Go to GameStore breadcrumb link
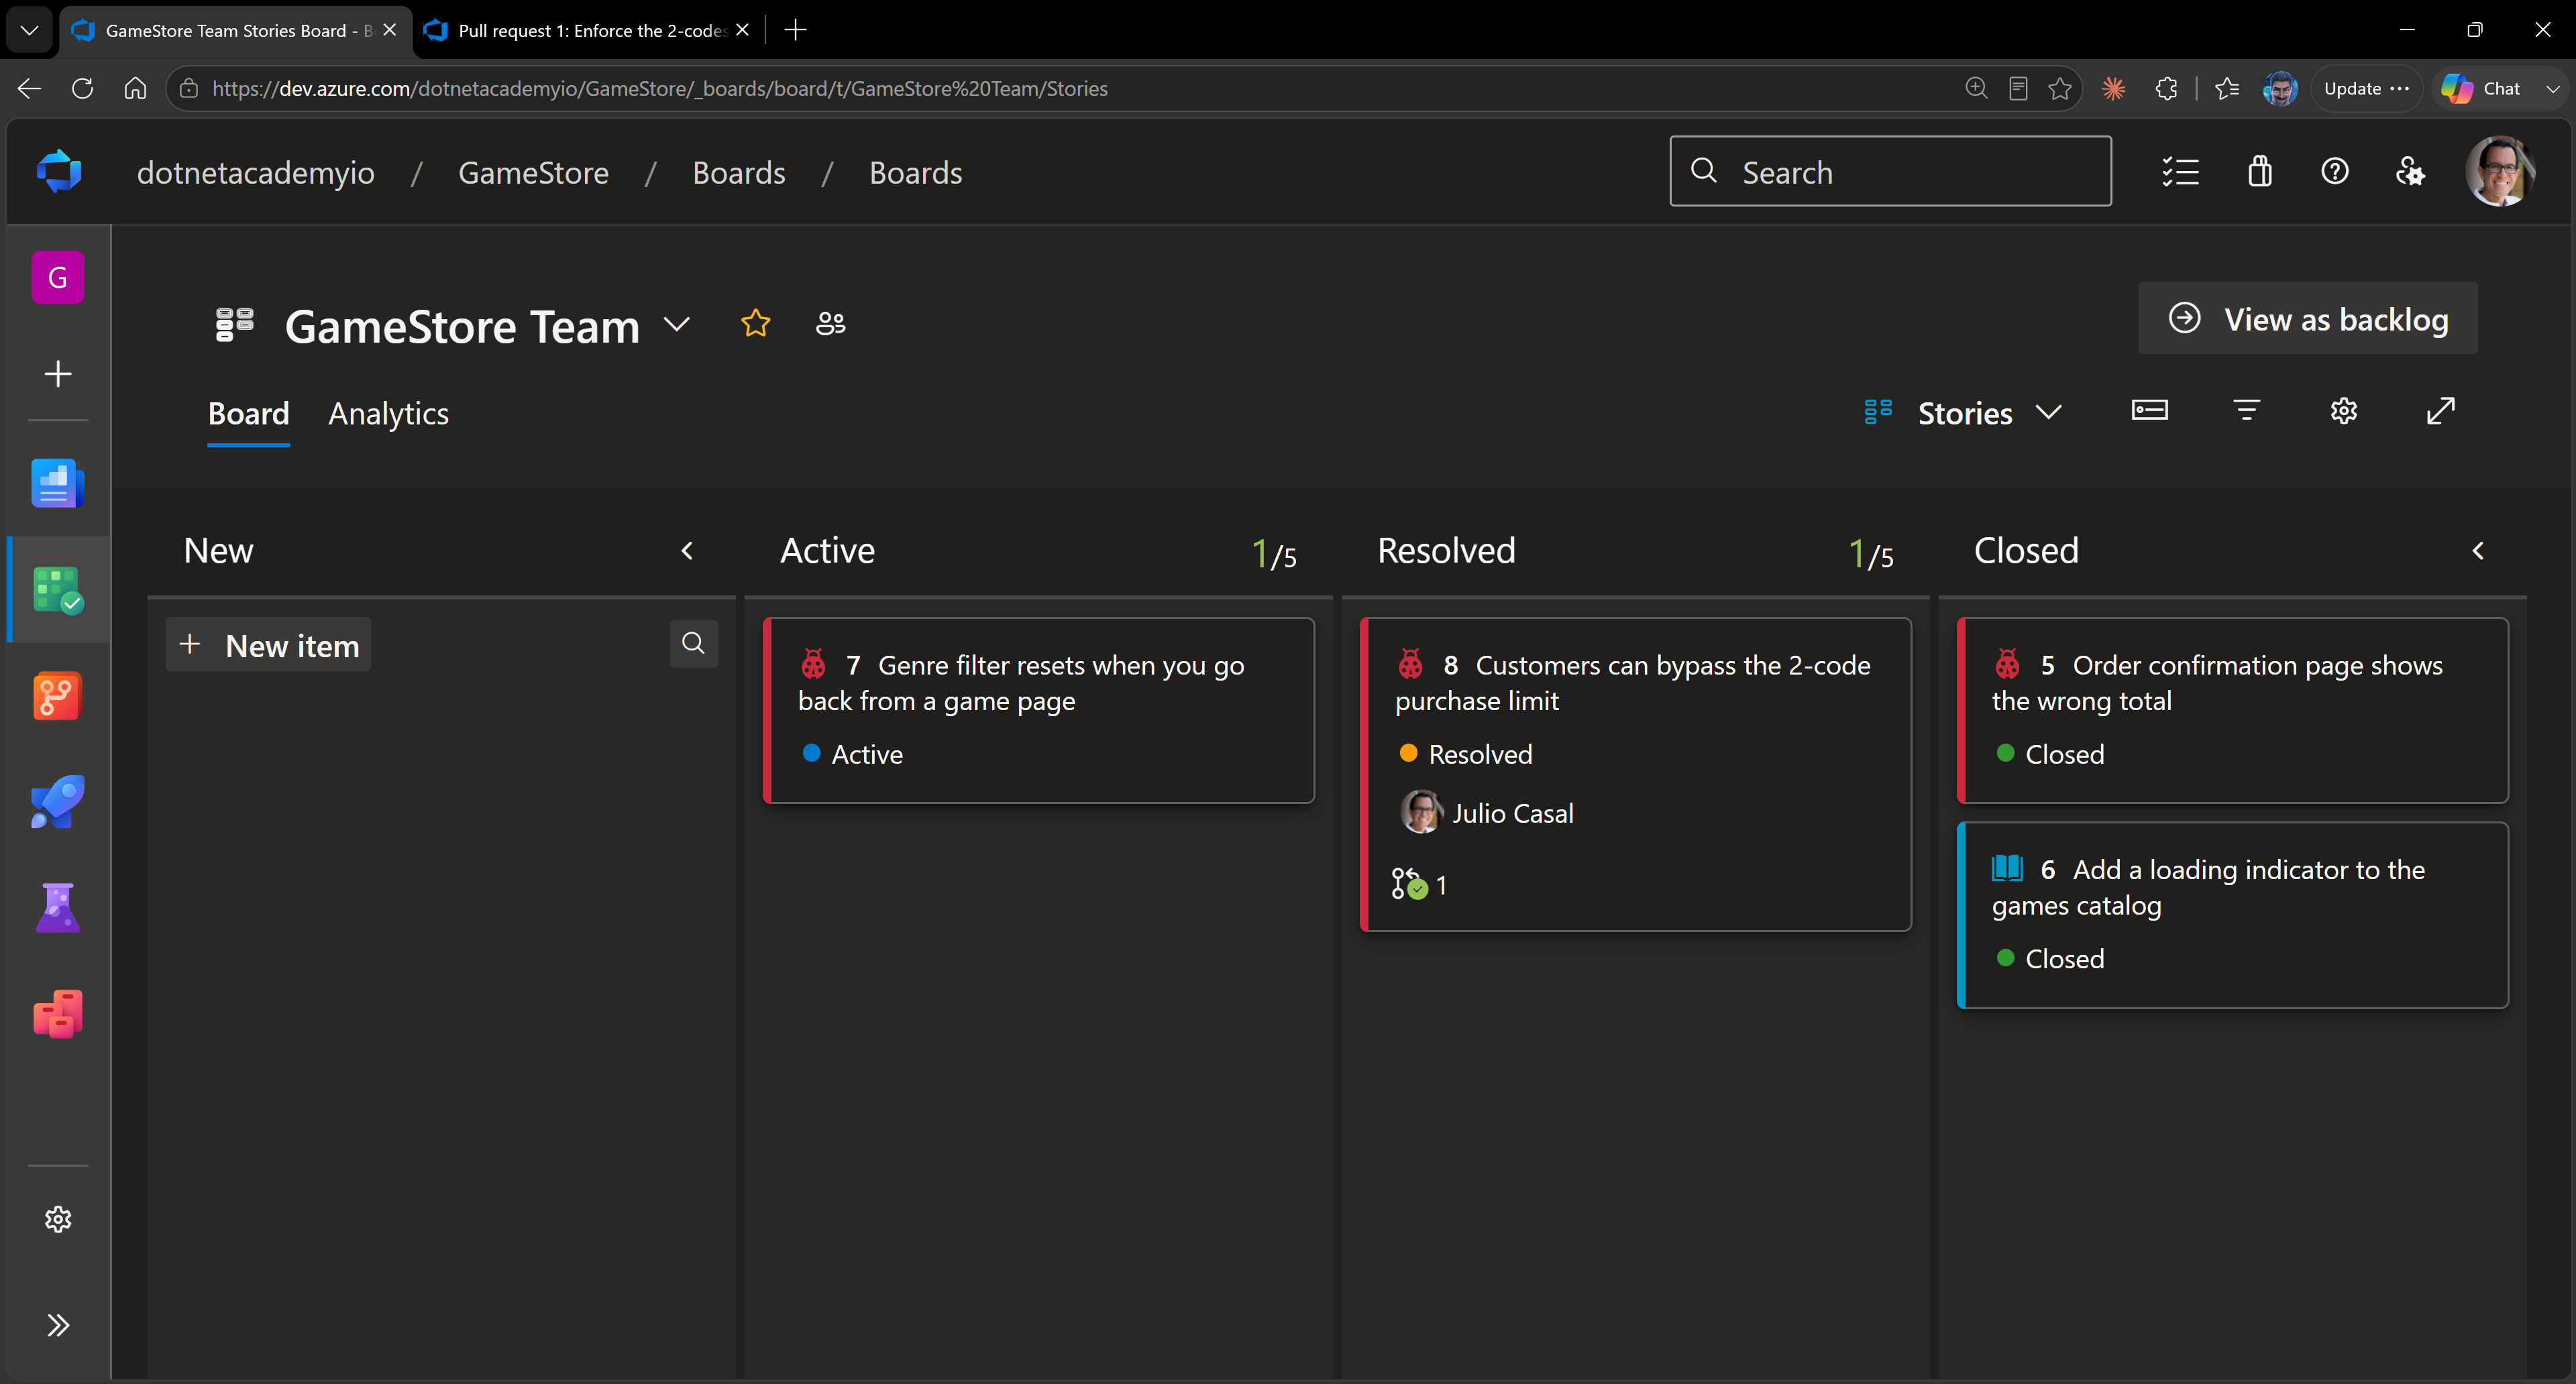 (533, 173)
